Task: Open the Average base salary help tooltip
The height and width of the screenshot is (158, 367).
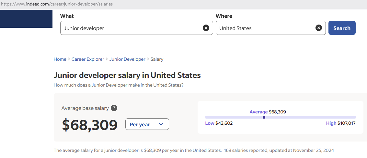Action: [114, 108]
